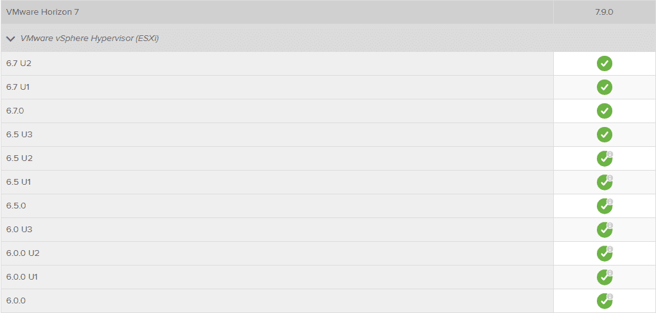Screen dimensions: 656x313
Task: Select the green check icon for 6.7.0
Action: tap(604, 111)
